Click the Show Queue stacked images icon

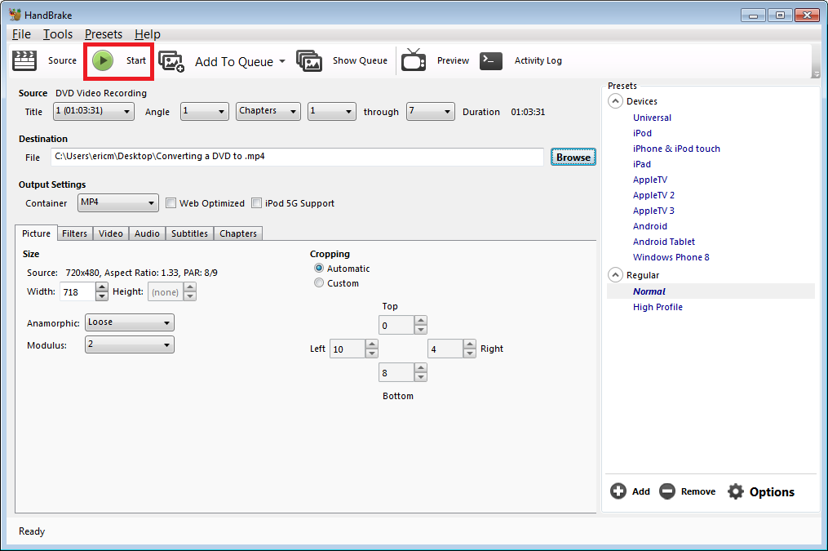pyautogui.click(x=309, y=61)
